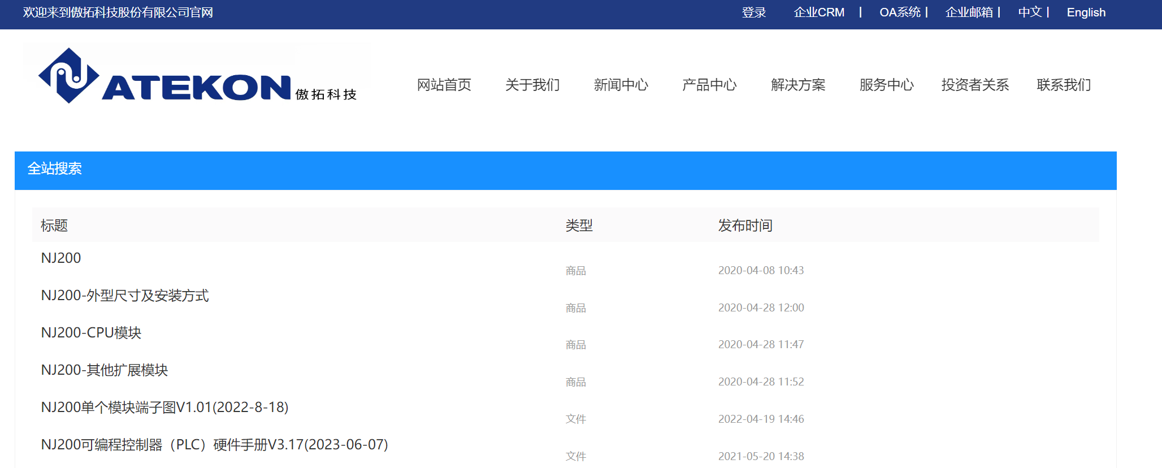The width and height of the screenshot is (1162, 468).
Task: Go to 网站首页 in the navigation
Action: (x=444, y=85)
